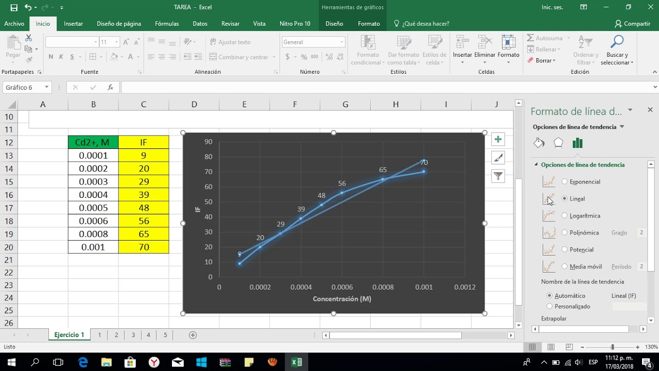Select the Media móvil trendline option
The height and width of the screenshot is (371, 659).
point(565,266)
